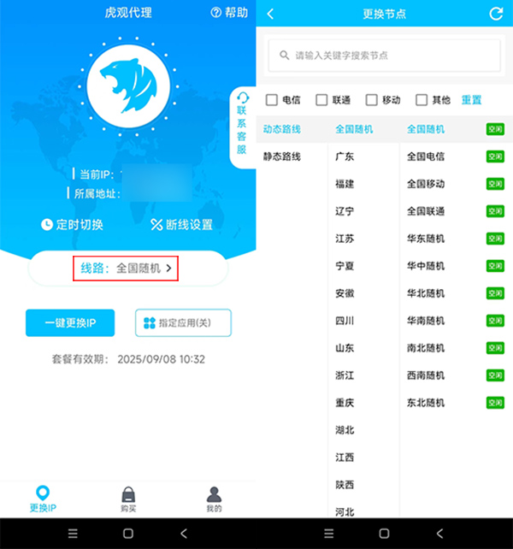The height and width of the screenshot is (549, 513).
Task: Open 定时切换 timer setting
Action: [x=72, y=225]
